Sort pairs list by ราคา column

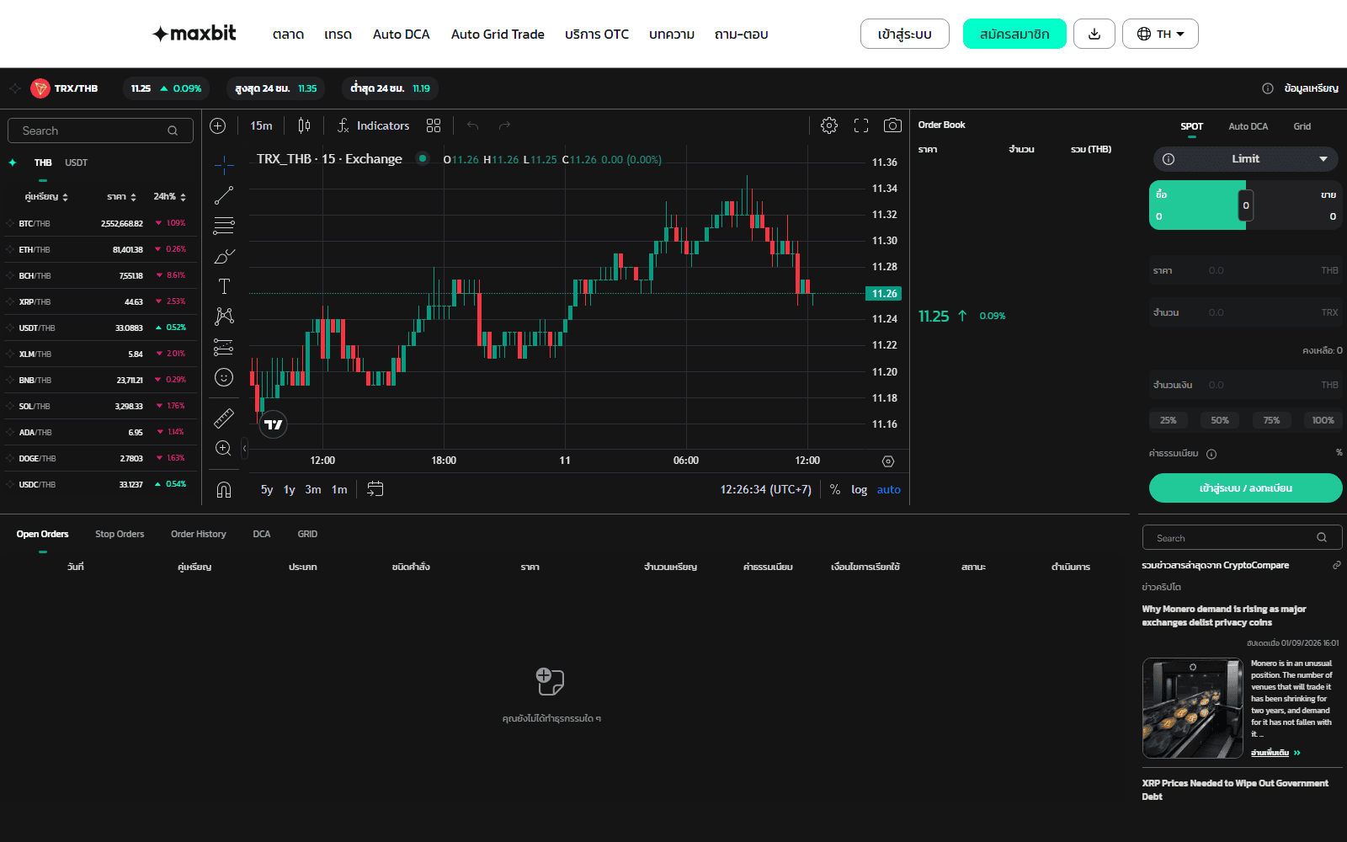pos(122,196)
